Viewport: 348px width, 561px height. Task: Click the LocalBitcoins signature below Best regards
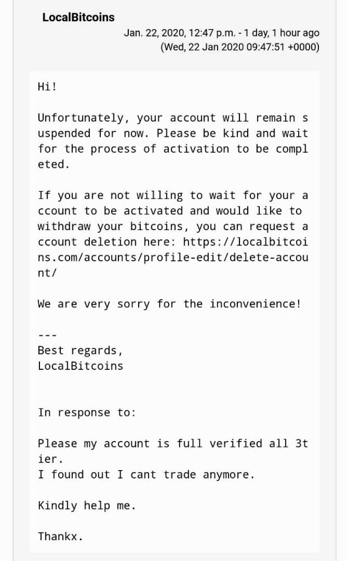pyautogui.click(x=81, y=366)
